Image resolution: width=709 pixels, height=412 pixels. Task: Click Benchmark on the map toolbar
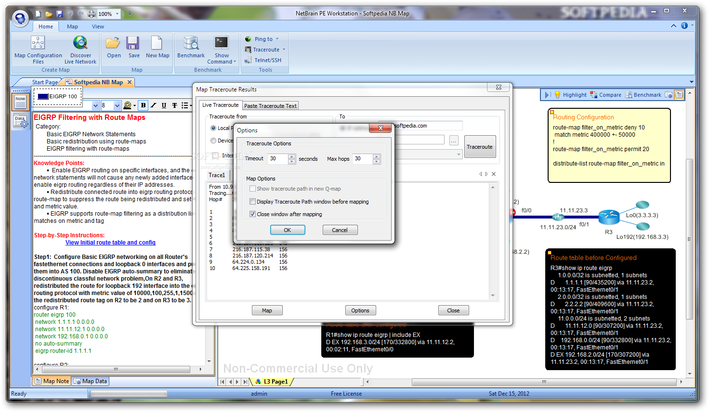coord(643,95)
